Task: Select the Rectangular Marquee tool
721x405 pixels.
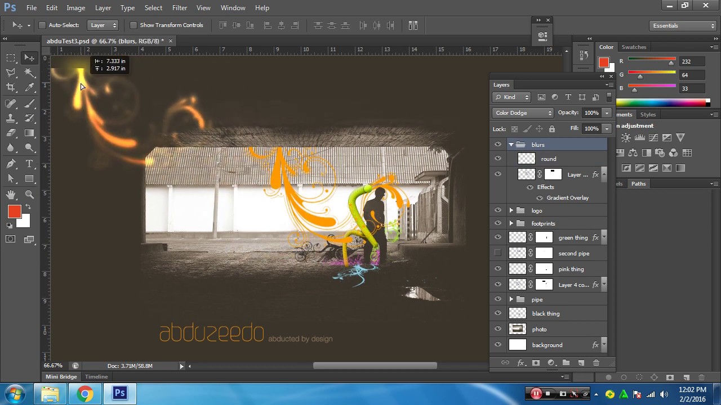Action: [x=11, y=58]
